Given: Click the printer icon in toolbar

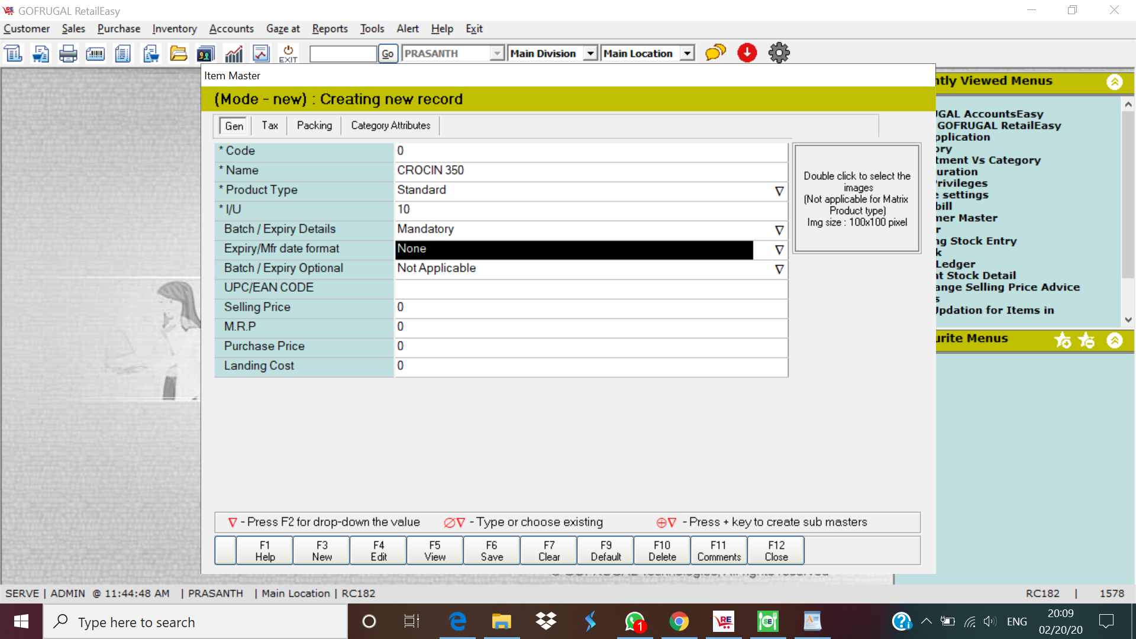Looking at the screenshot, I should [x=68, y=54].
